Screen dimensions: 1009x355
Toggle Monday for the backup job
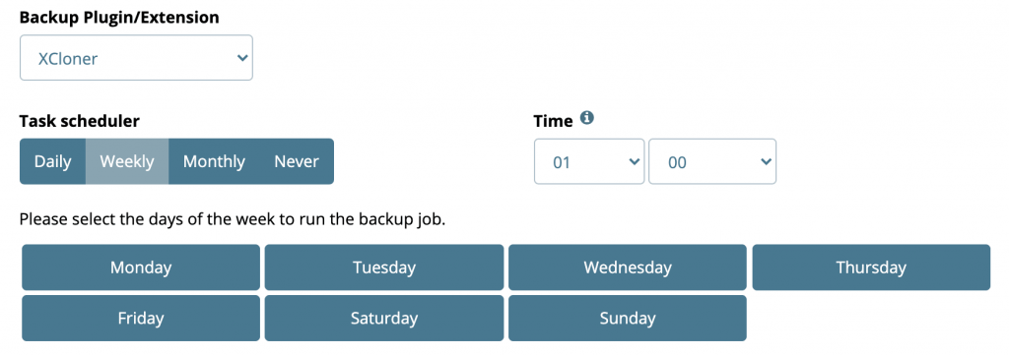pos(141,267)
